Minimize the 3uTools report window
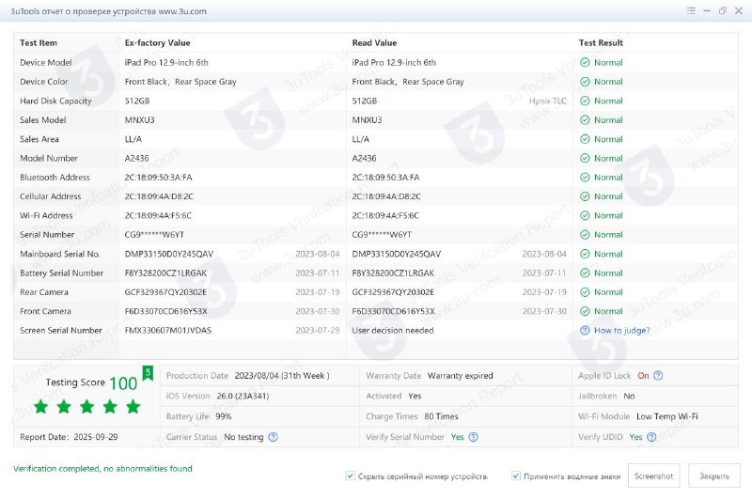The image size is (752, 499). coord(707,10)
